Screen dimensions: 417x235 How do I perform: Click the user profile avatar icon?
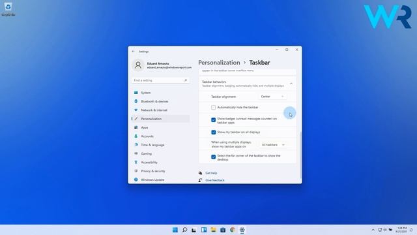(x=138, y=65)
